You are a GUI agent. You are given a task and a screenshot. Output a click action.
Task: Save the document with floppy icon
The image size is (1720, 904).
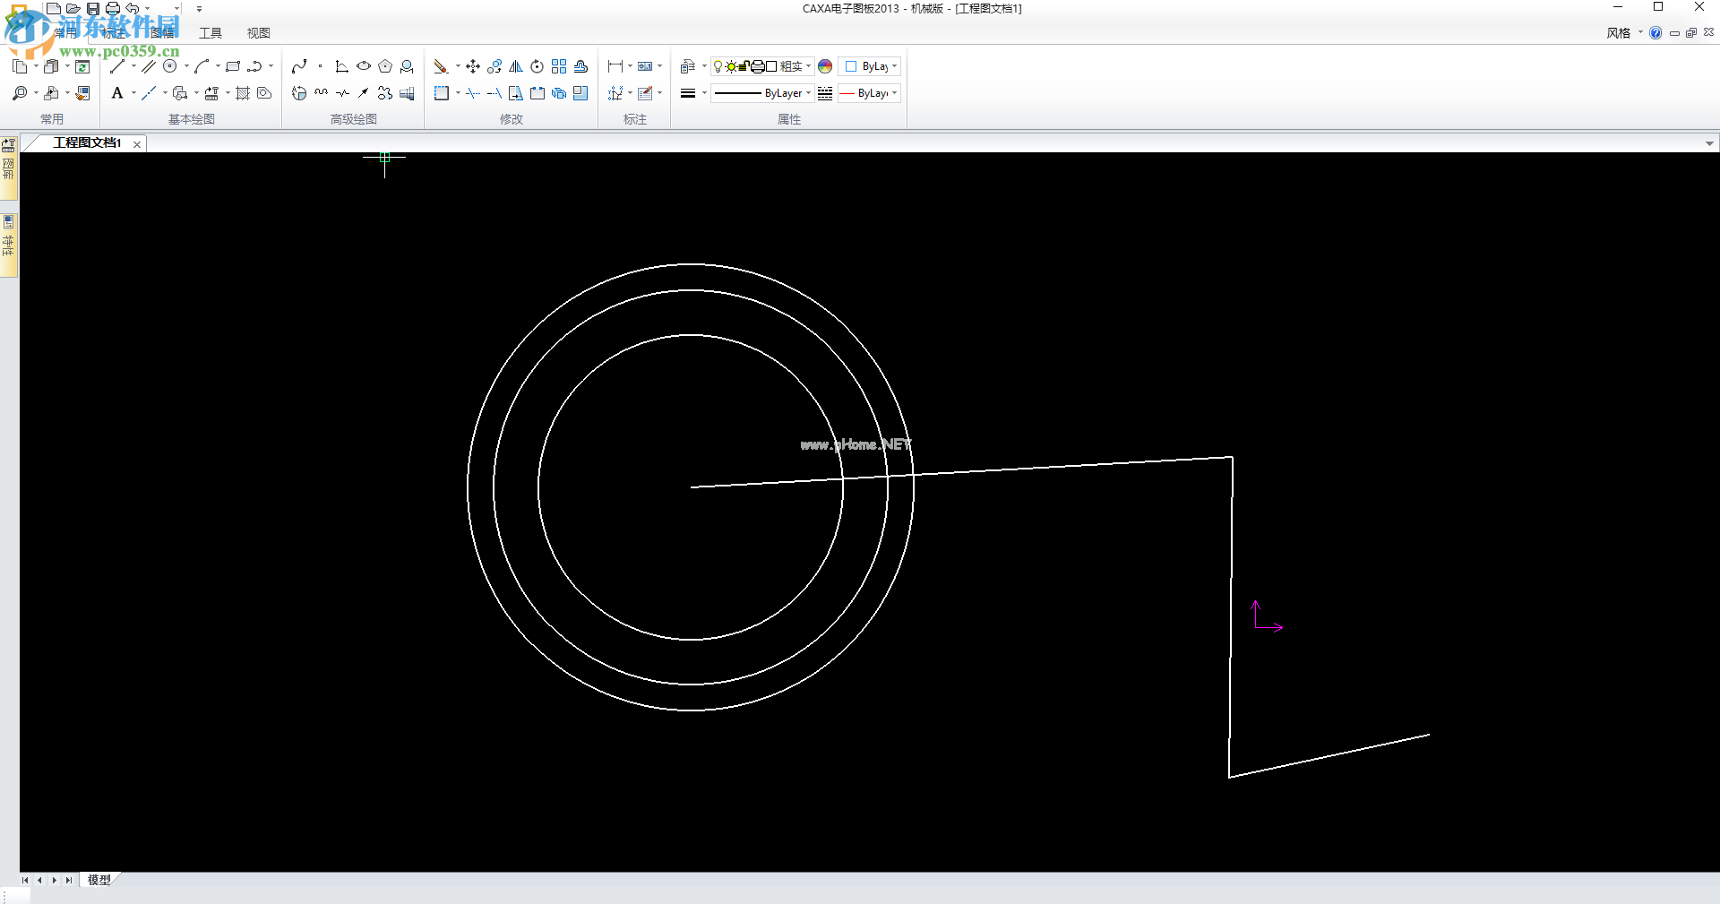point(93,9)
